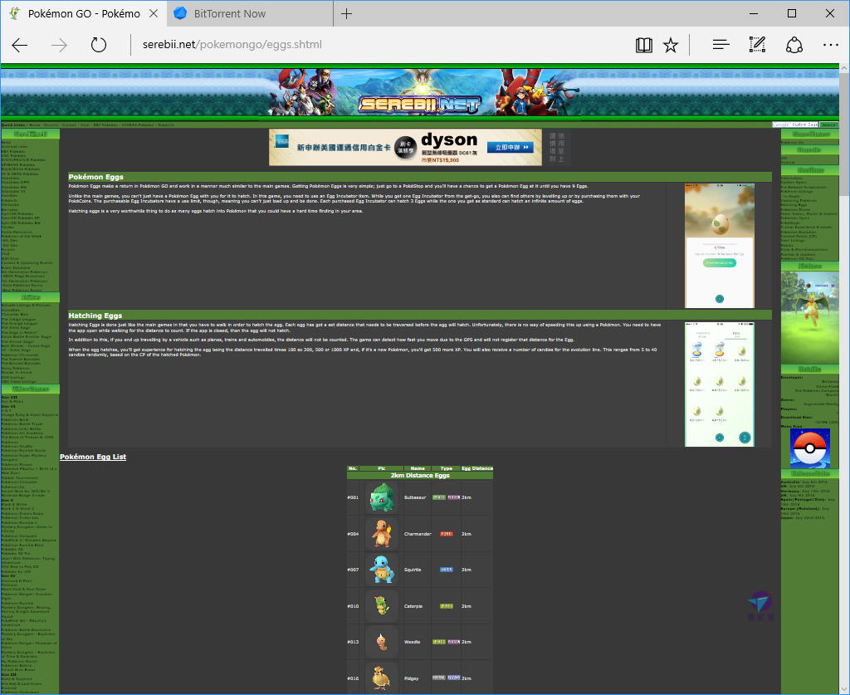Click the Squirtle picture
The width and height of the screenshot is (850, 695).
point(382,570)
